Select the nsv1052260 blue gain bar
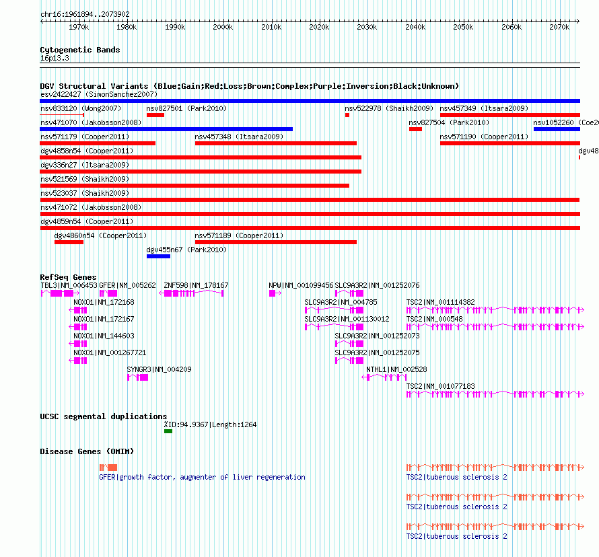 pyautogui.click(x=557, y=129)
